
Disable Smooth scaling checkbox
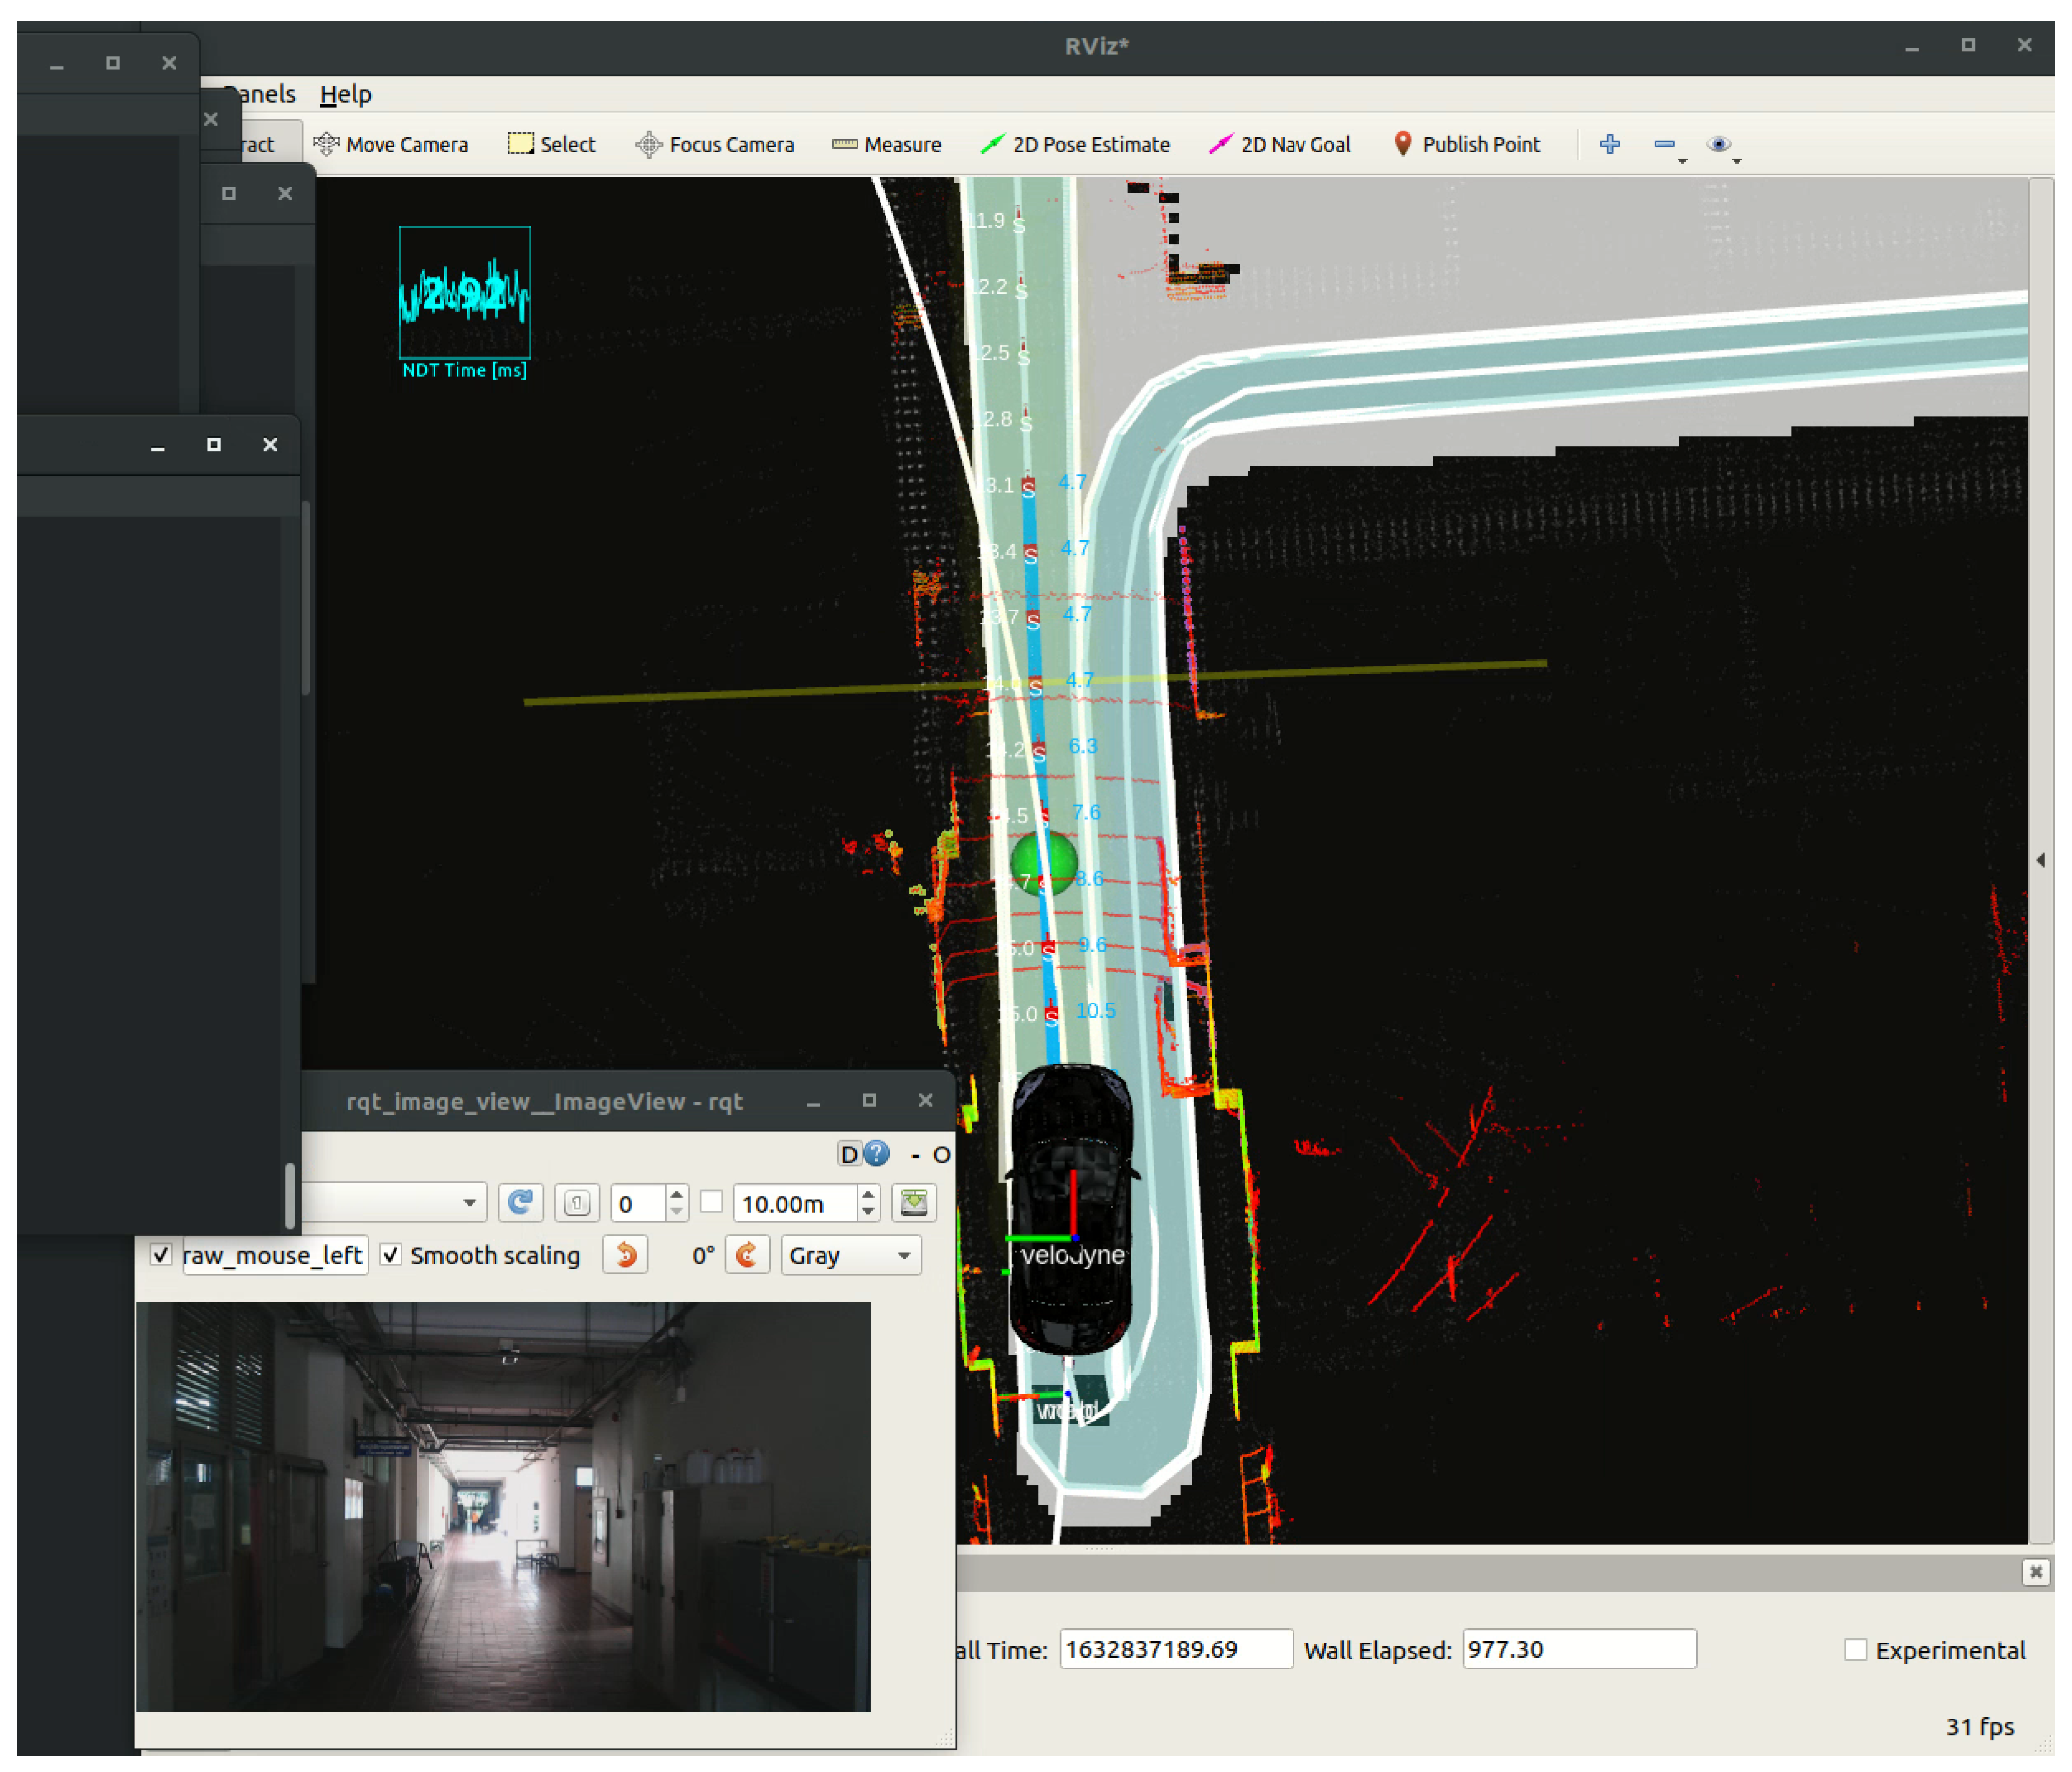pos(391,1254)
